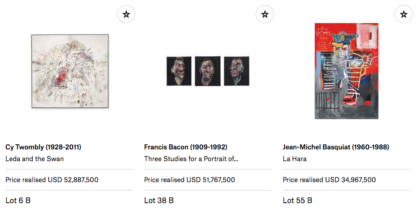420x209 pixels.
Task: Open the Leda and the Swan title
Action: [34, 159]
